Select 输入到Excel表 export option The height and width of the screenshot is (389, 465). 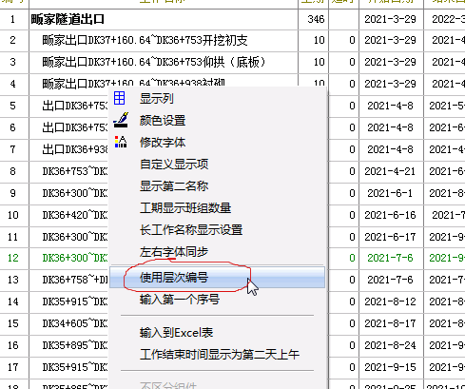(218, 332)
